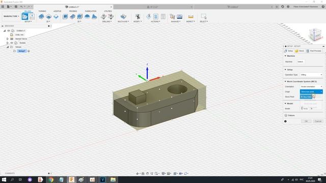Click the Drill tool icon
Viewport: 326px width, 183px height.
tap(103, 17)
